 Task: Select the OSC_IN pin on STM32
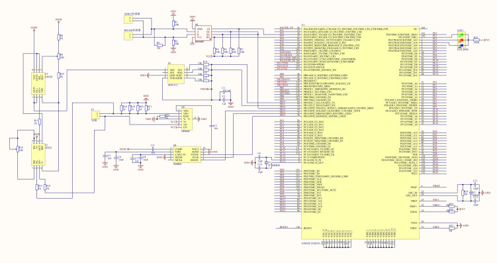[x=414, y=193]
